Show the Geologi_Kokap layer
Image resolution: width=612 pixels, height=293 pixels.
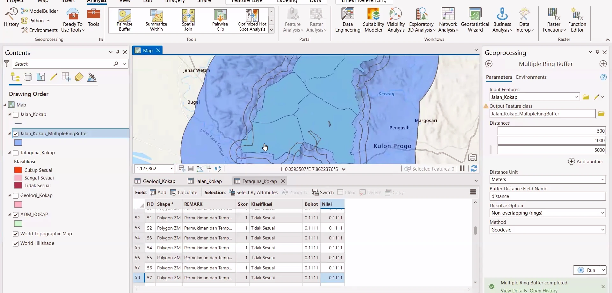16,195
